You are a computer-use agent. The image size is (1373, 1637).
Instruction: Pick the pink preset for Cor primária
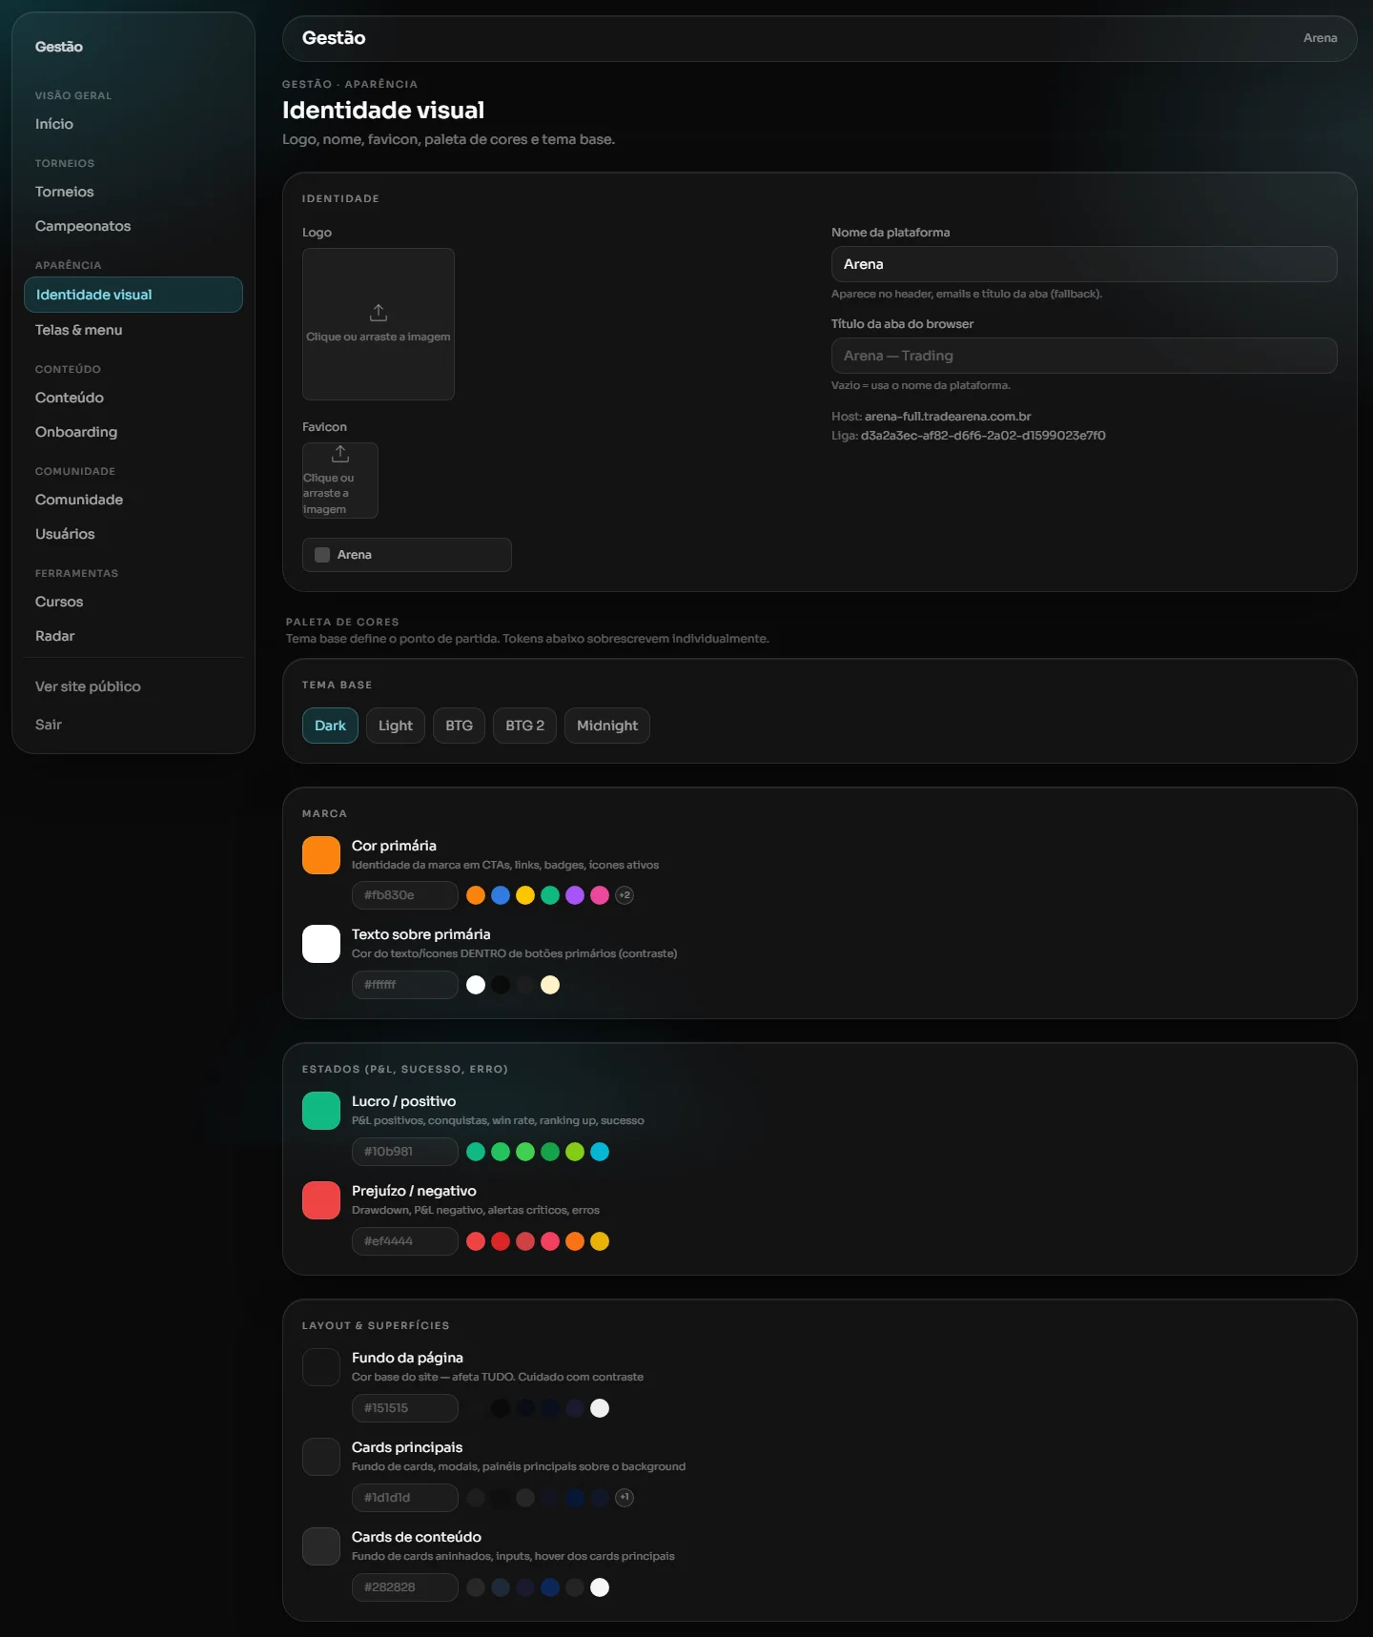(x=600, y=895)
